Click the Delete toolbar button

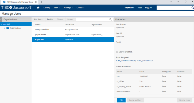tap(70, 19)
